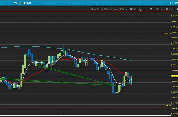This screenshot has width=178, height=117.
Task: Change the 500 bars count setting
Action: coord(133,9)
